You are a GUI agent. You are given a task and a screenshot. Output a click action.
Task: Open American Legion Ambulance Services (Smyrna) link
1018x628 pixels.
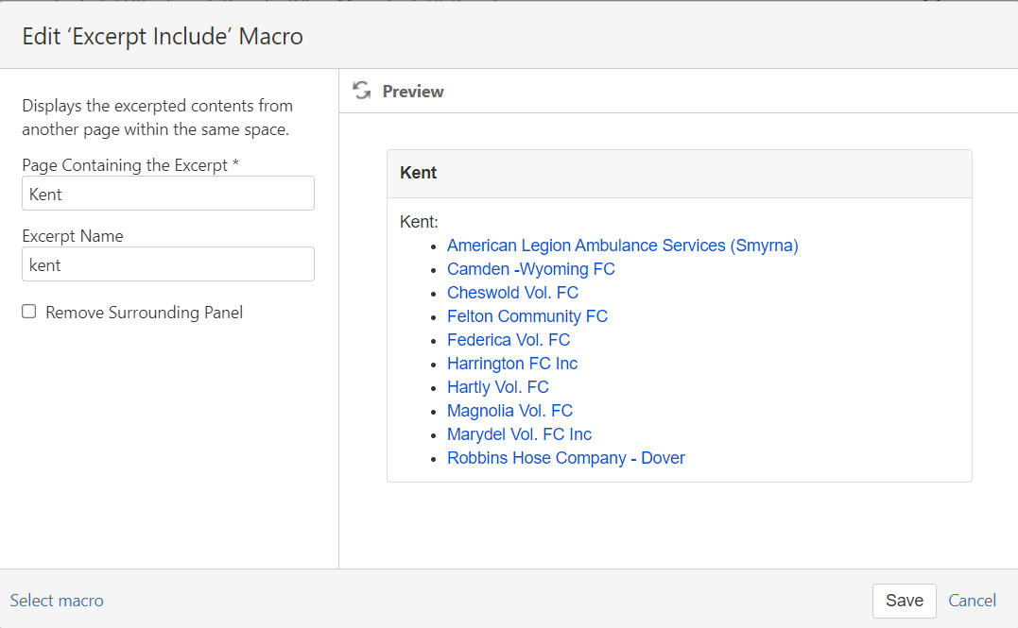click(x=622, y=246)
